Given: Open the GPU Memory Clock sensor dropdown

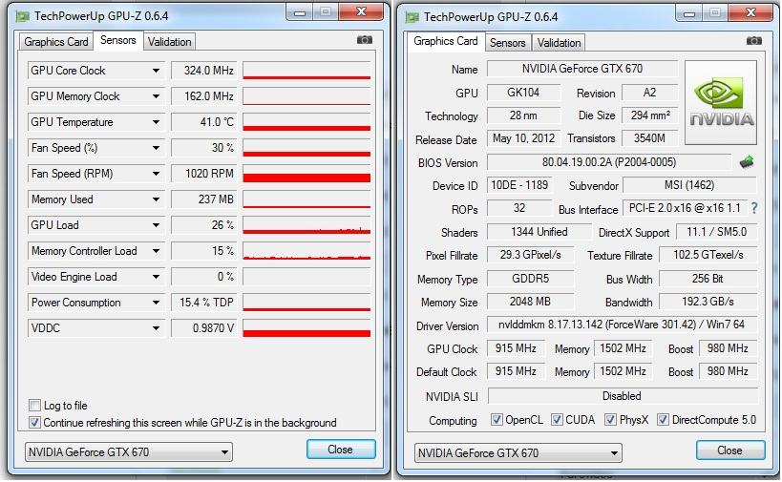Looking at the screenshot, I should click(x=156, y=96).
